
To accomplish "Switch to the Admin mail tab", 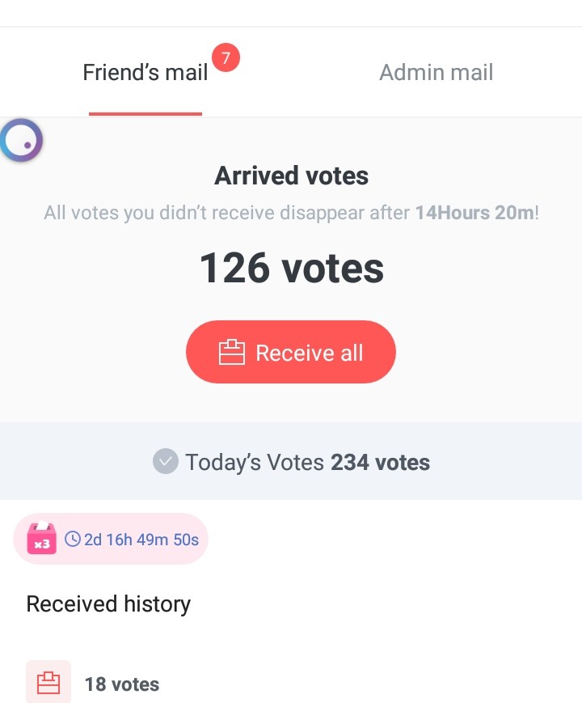I will [x=436, y=73].
